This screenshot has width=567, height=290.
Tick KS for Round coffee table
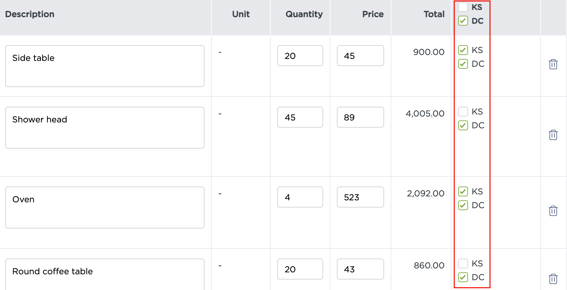[x=463, y=263]
